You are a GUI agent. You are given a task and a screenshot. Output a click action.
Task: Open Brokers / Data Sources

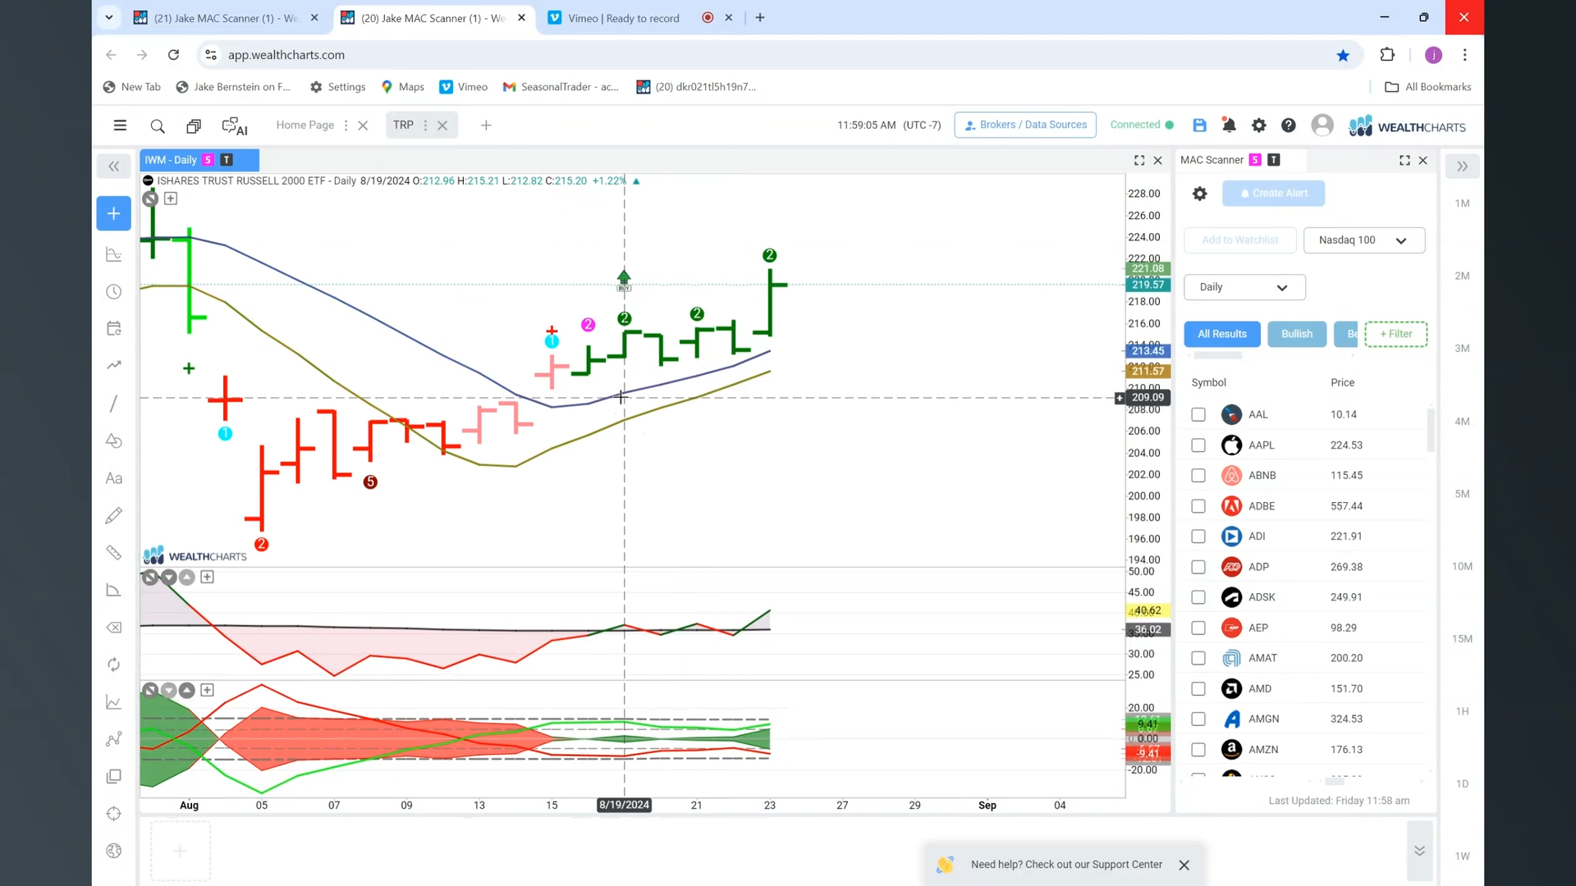tap(1025, 125)
